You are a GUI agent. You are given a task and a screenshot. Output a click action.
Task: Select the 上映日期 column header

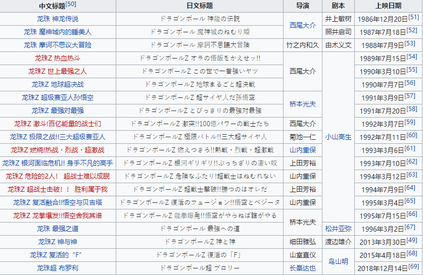(389, 6)
